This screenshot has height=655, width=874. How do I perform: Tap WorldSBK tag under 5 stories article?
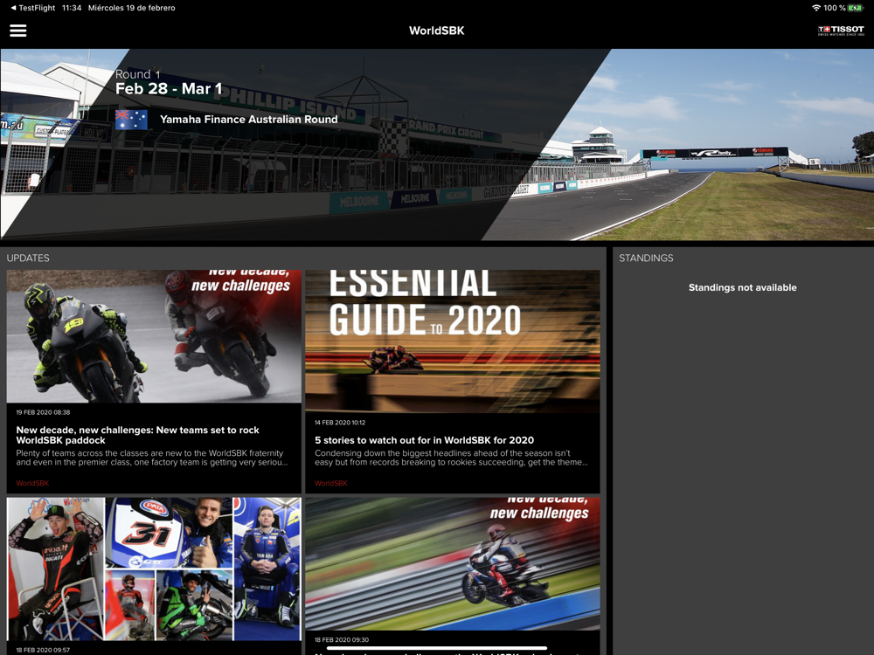coord(331,483)
